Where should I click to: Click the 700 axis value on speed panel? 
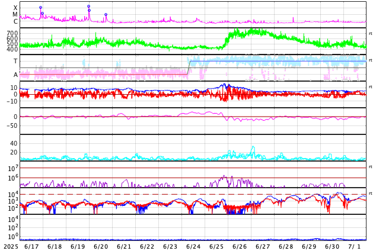[x=12, y=33]
